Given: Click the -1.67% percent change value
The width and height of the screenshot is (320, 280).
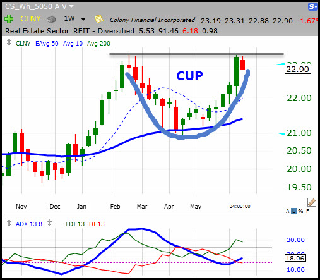Looking at the screenshot, I should tap(307, 21).
